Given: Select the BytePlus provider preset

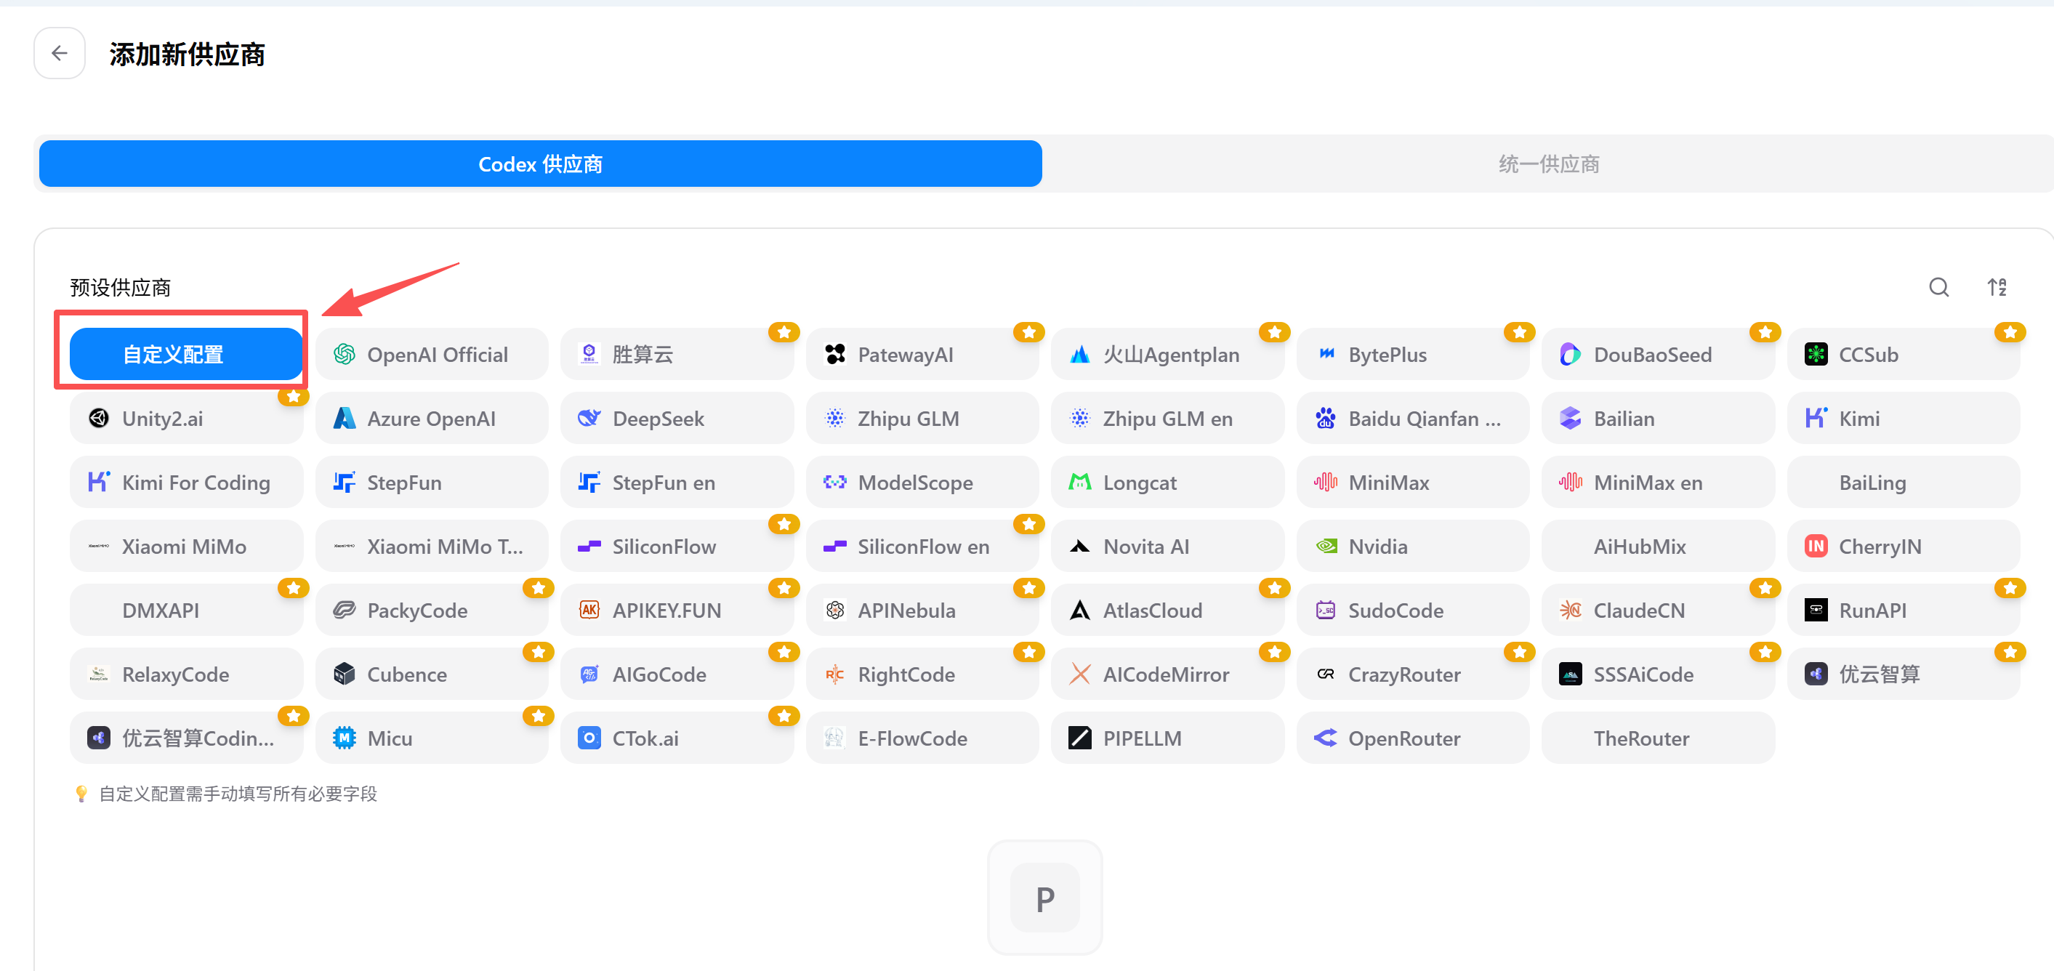Looking at the screenshot, I should (1413, 354).
